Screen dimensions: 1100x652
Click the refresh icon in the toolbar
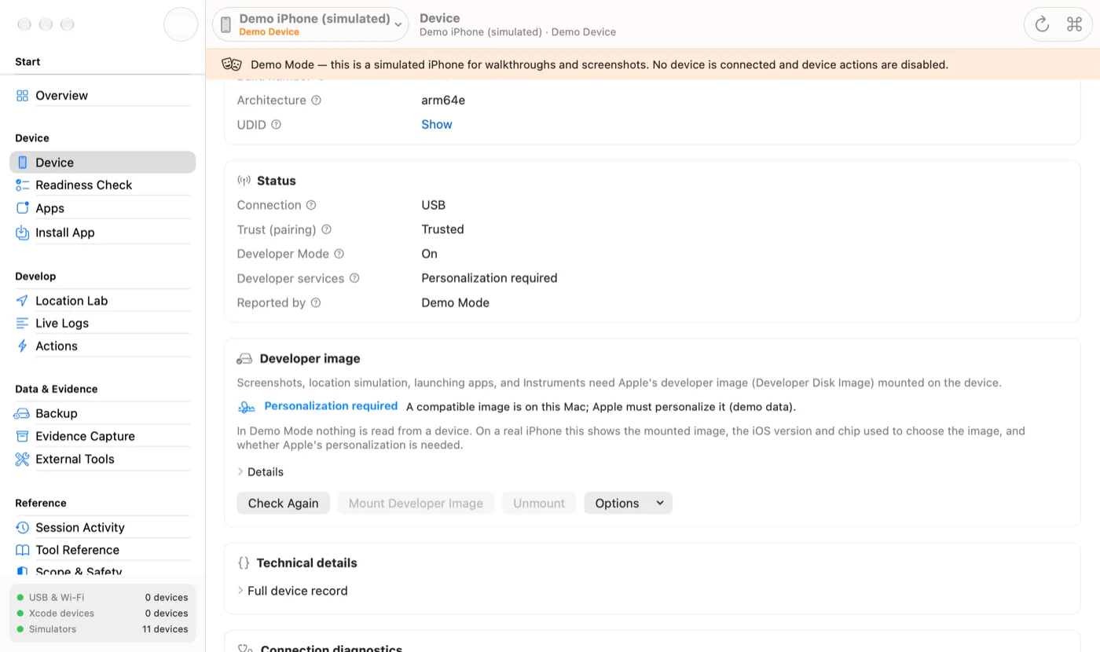pyautogui.click(x=1042, y=24)
